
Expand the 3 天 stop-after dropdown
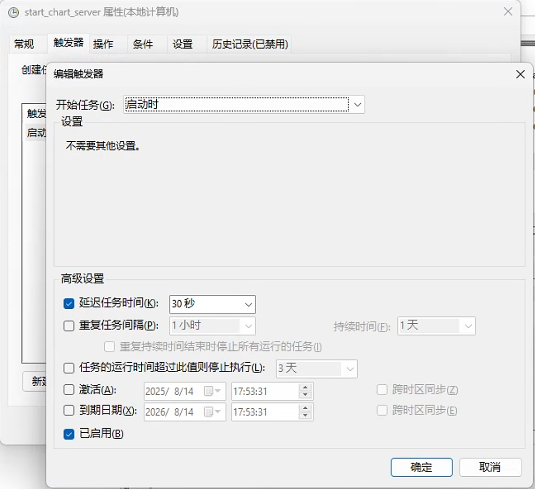pyautogui.click(x=317, y=369)
